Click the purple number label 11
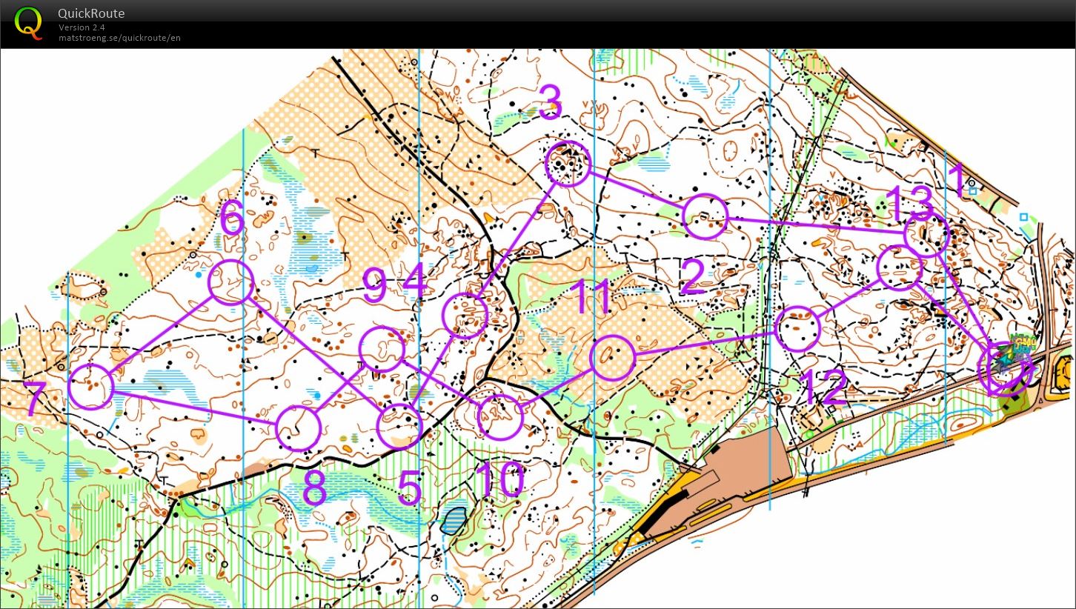 593,298
